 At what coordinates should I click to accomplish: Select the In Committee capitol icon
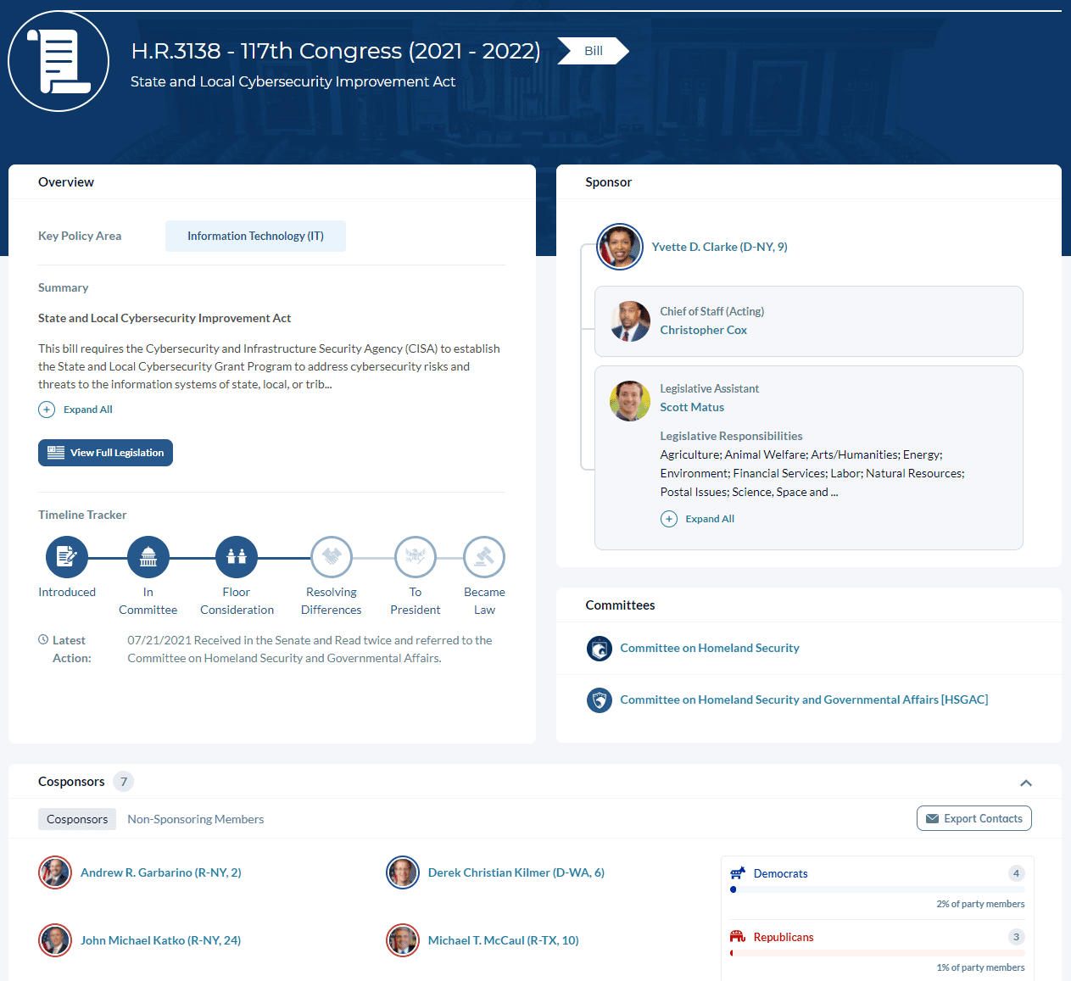(x=148, y=557)
